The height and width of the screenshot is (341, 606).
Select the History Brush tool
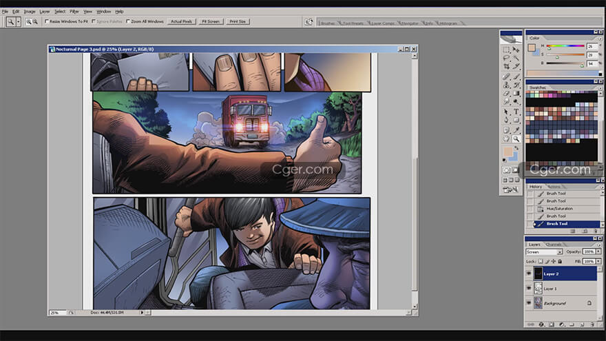[516, 85]
